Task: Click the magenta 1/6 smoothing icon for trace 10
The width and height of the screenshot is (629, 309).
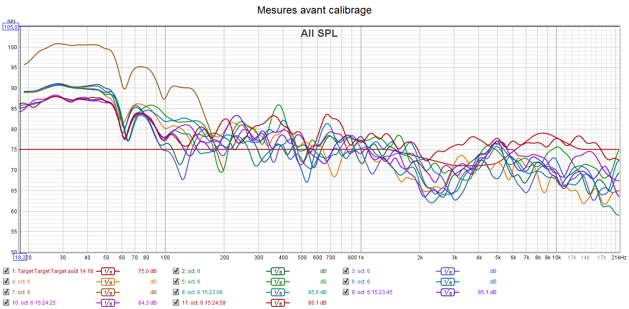Action: [108, 302]
